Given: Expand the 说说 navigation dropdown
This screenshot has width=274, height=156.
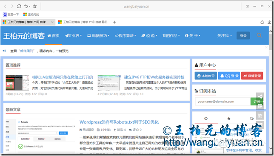Looking at the screenshot, I should pyautogui.click(x=149, y=36).
